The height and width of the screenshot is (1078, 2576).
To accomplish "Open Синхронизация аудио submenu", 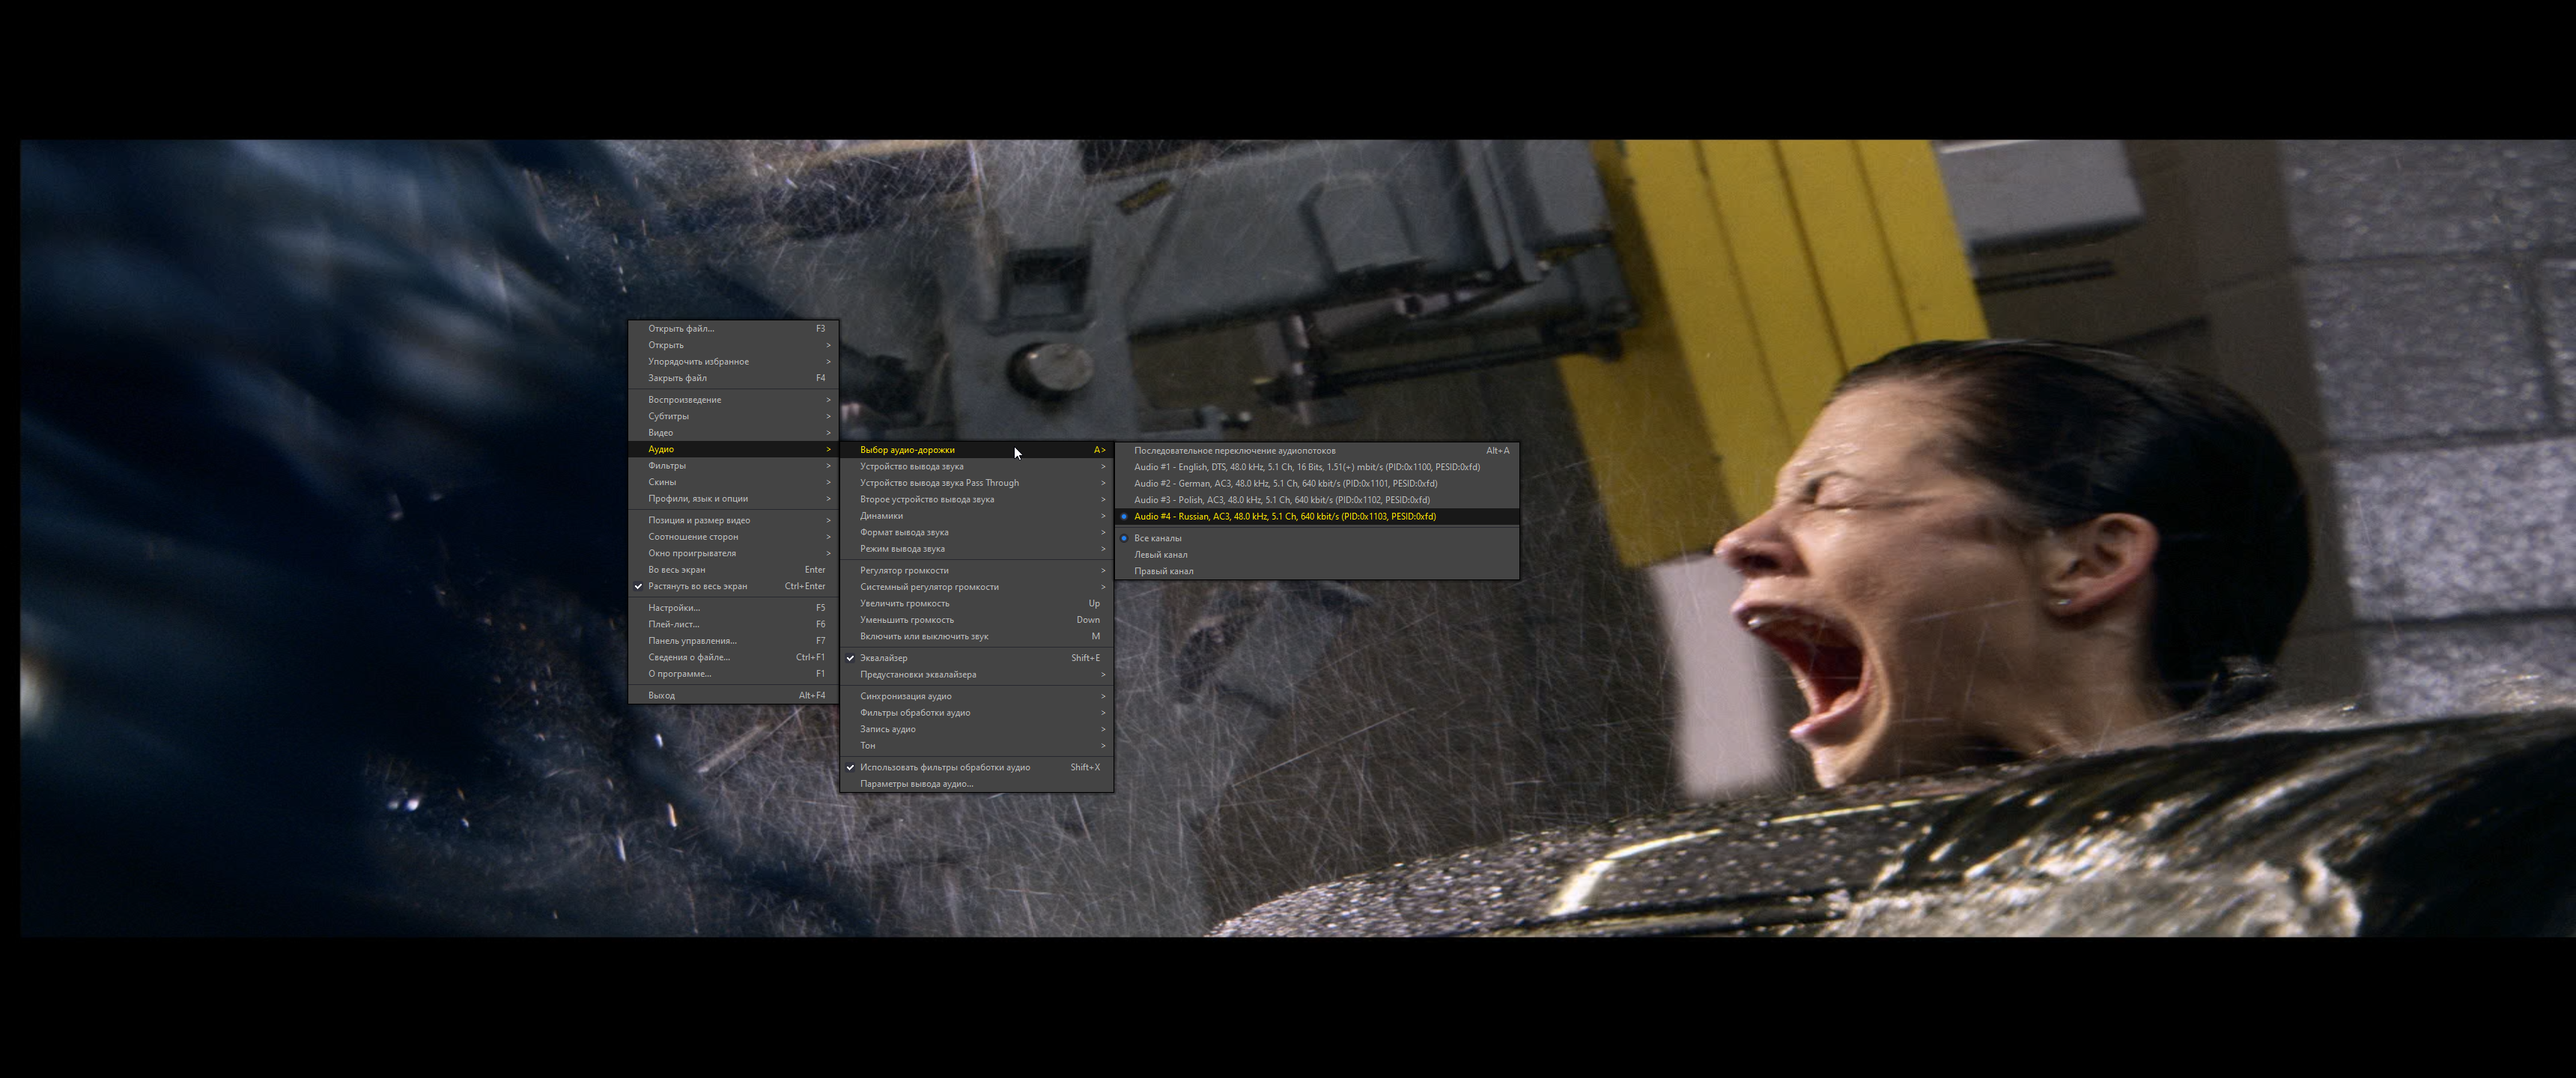I will click(x=905, y=696).
